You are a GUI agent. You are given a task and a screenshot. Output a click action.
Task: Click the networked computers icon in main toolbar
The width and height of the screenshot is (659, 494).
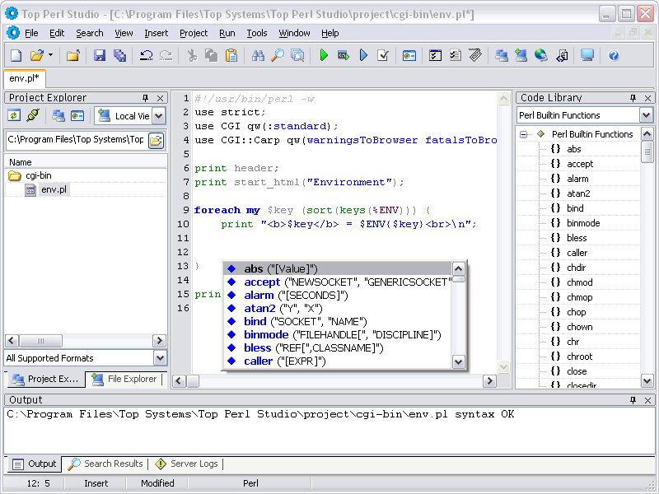(x=502, y=55)
